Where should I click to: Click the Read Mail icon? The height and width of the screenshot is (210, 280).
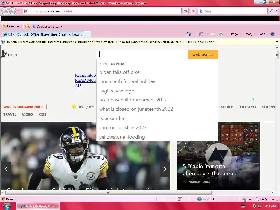tap(213, 34)
